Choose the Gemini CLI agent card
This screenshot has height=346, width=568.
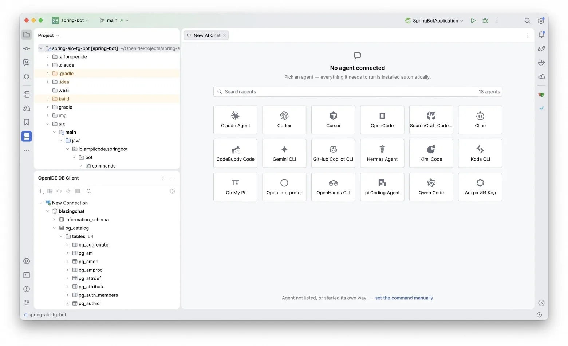pos(284,153)
